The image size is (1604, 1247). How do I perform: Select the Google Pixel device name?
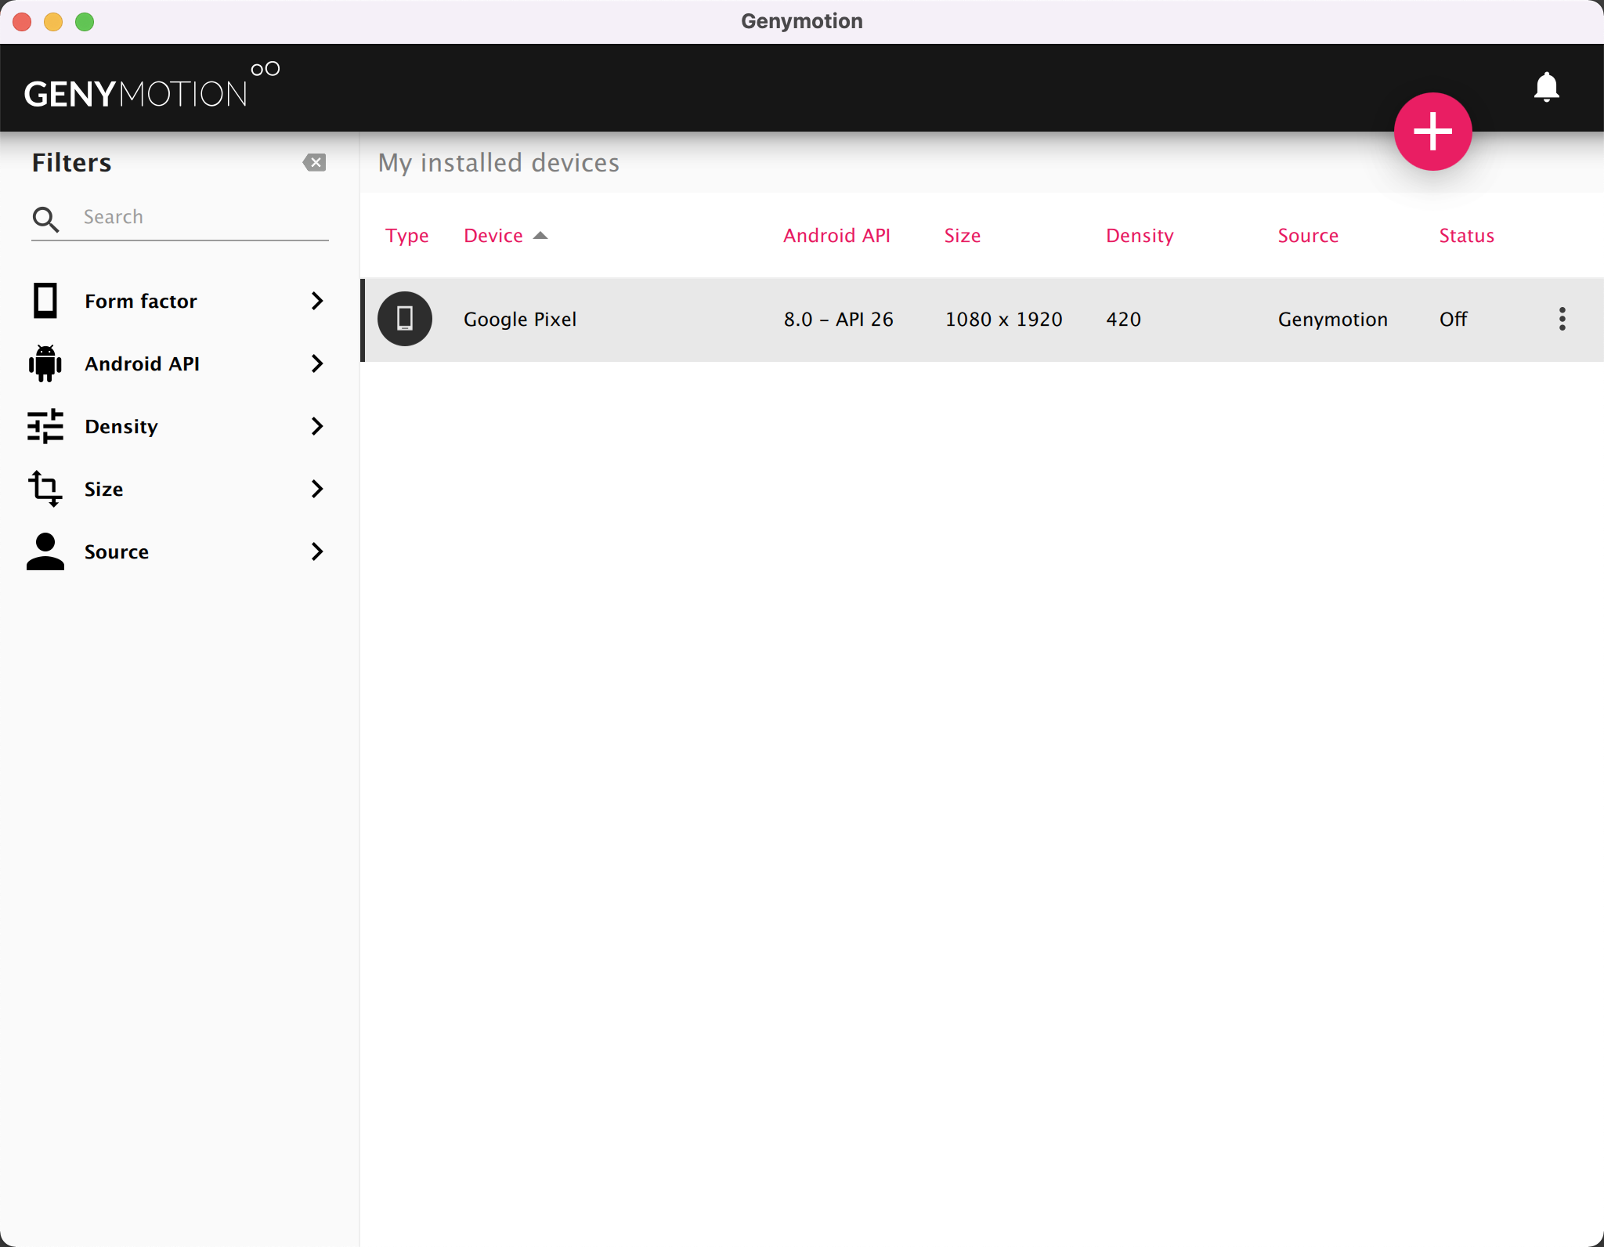click(520, 319)
